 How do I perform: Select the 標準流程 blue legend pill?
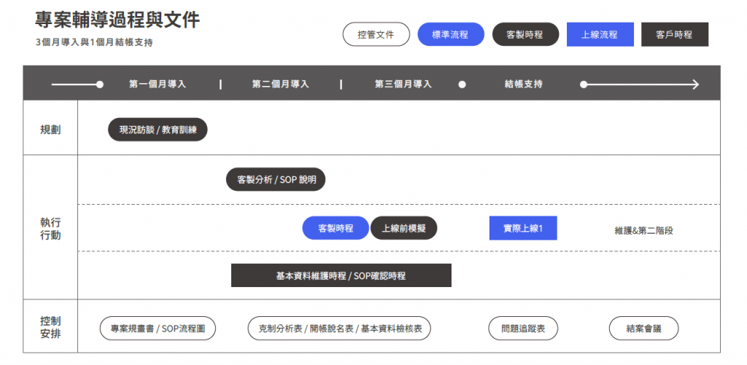451,34
